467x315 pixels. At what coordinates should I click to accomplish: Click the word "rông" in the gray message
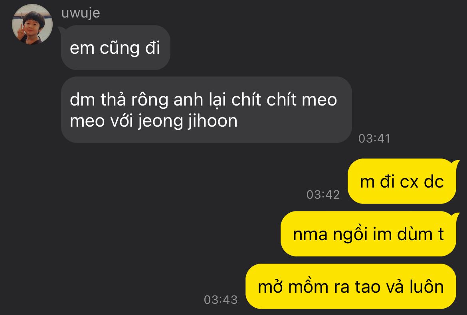150,100
